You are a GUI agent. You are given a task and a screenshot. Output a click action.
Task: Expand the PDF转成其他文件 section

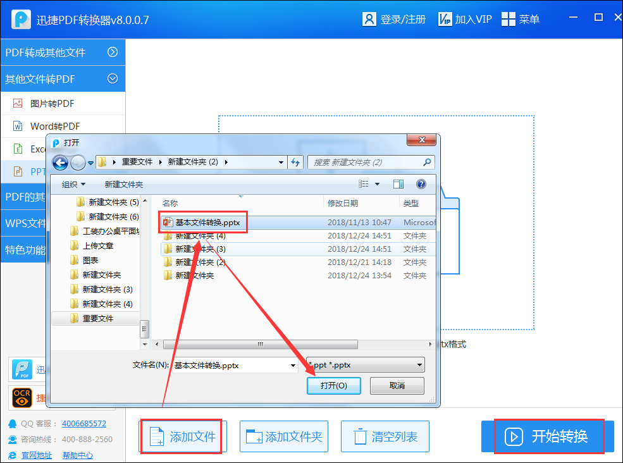coord(113,52)
